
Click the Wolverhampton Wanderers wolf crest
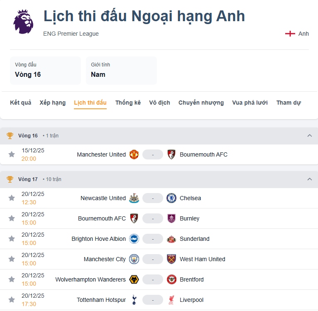pos(134,279)
